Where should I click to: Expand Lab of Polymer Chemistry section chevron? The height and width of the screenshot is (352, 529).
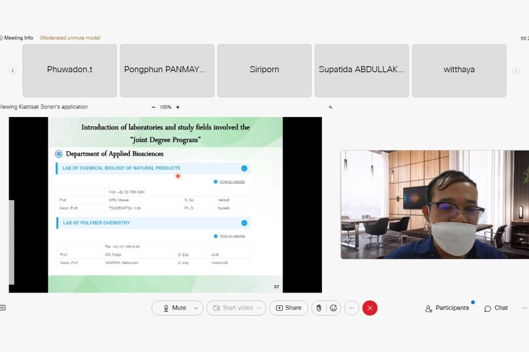244,223
